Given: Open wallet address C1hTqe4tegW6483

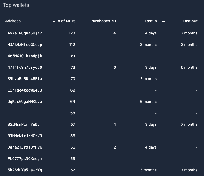Looking at the screenshot, I should 25,90.
